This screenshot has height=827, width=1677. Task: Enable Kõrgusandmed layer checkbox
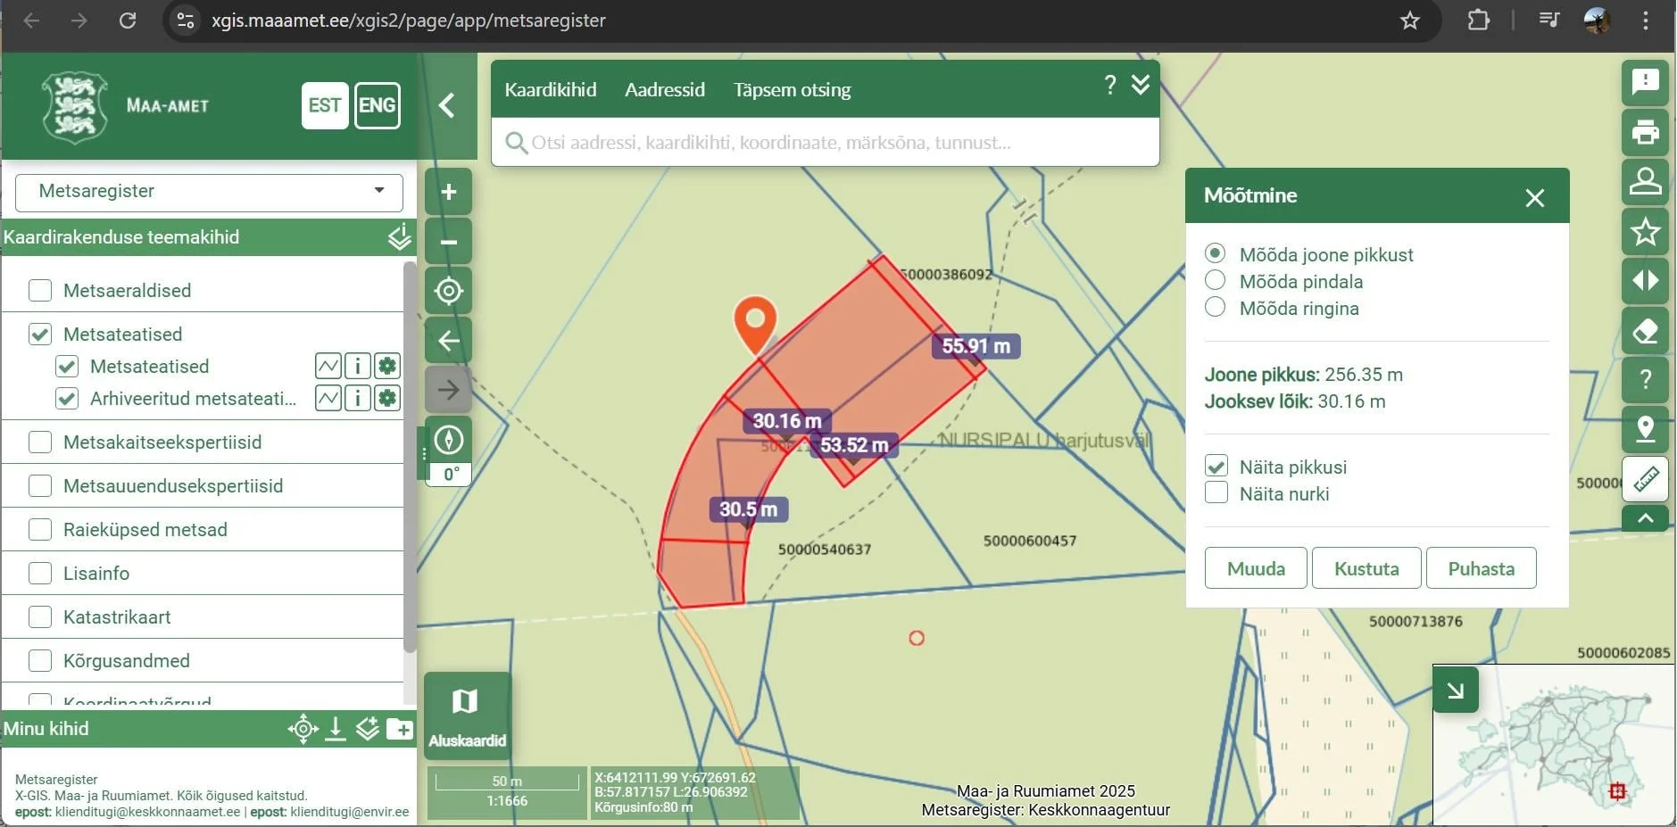(x=40, y=660)
